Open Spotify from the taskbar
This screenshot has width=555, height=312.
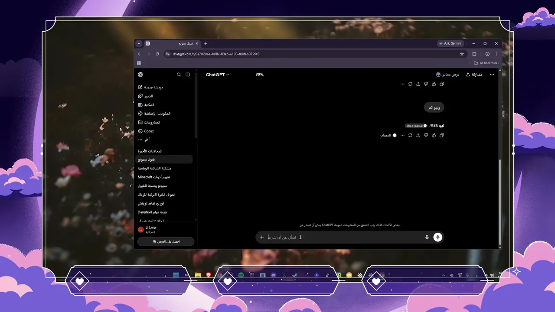coord(241,275)
